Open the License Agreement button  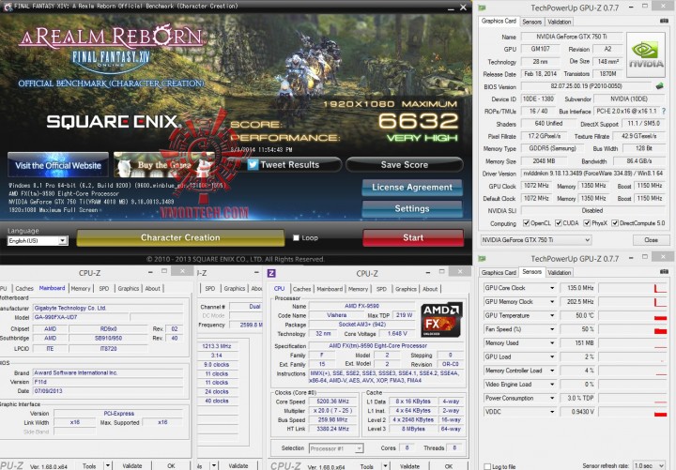pos(412,188)
